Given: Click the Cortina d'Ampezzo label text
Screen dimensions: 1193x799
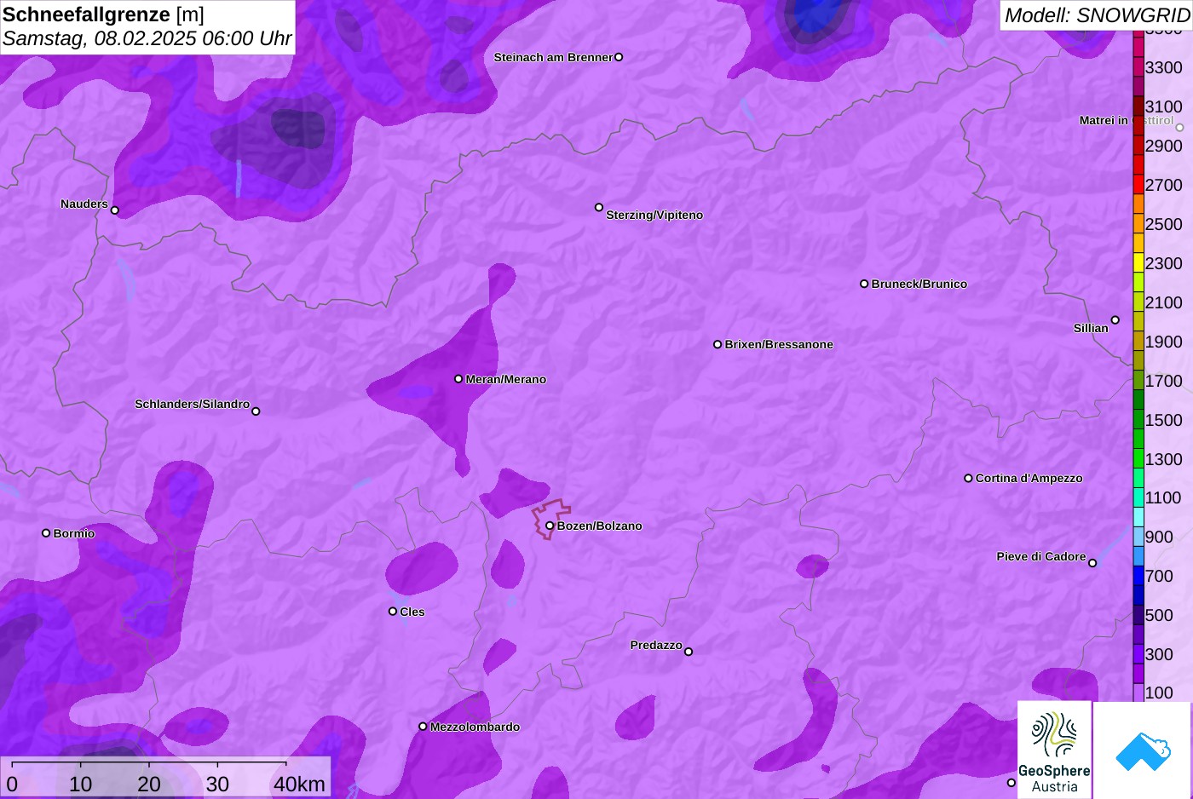Looking at the screenshot, I should coord(1029,478).
